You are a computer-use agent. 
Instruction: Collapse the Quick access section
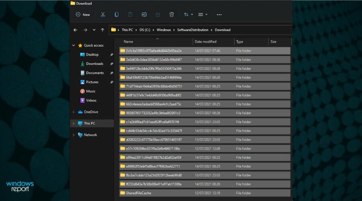click(x=74, y=45)
